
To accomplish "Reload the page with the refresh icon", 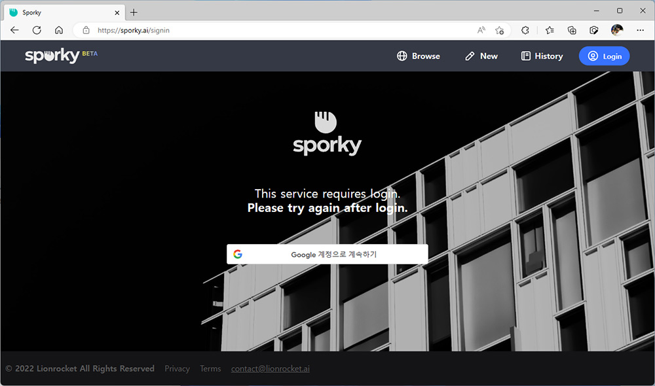I will coord(37,30).
